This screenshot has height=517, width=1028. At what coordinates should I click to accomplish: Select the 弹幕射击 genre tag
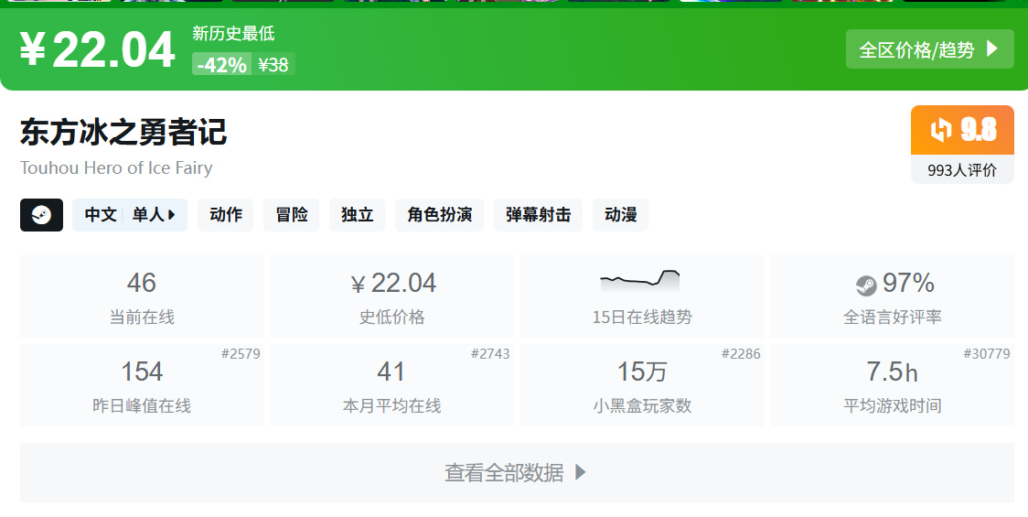click(538, 215)
